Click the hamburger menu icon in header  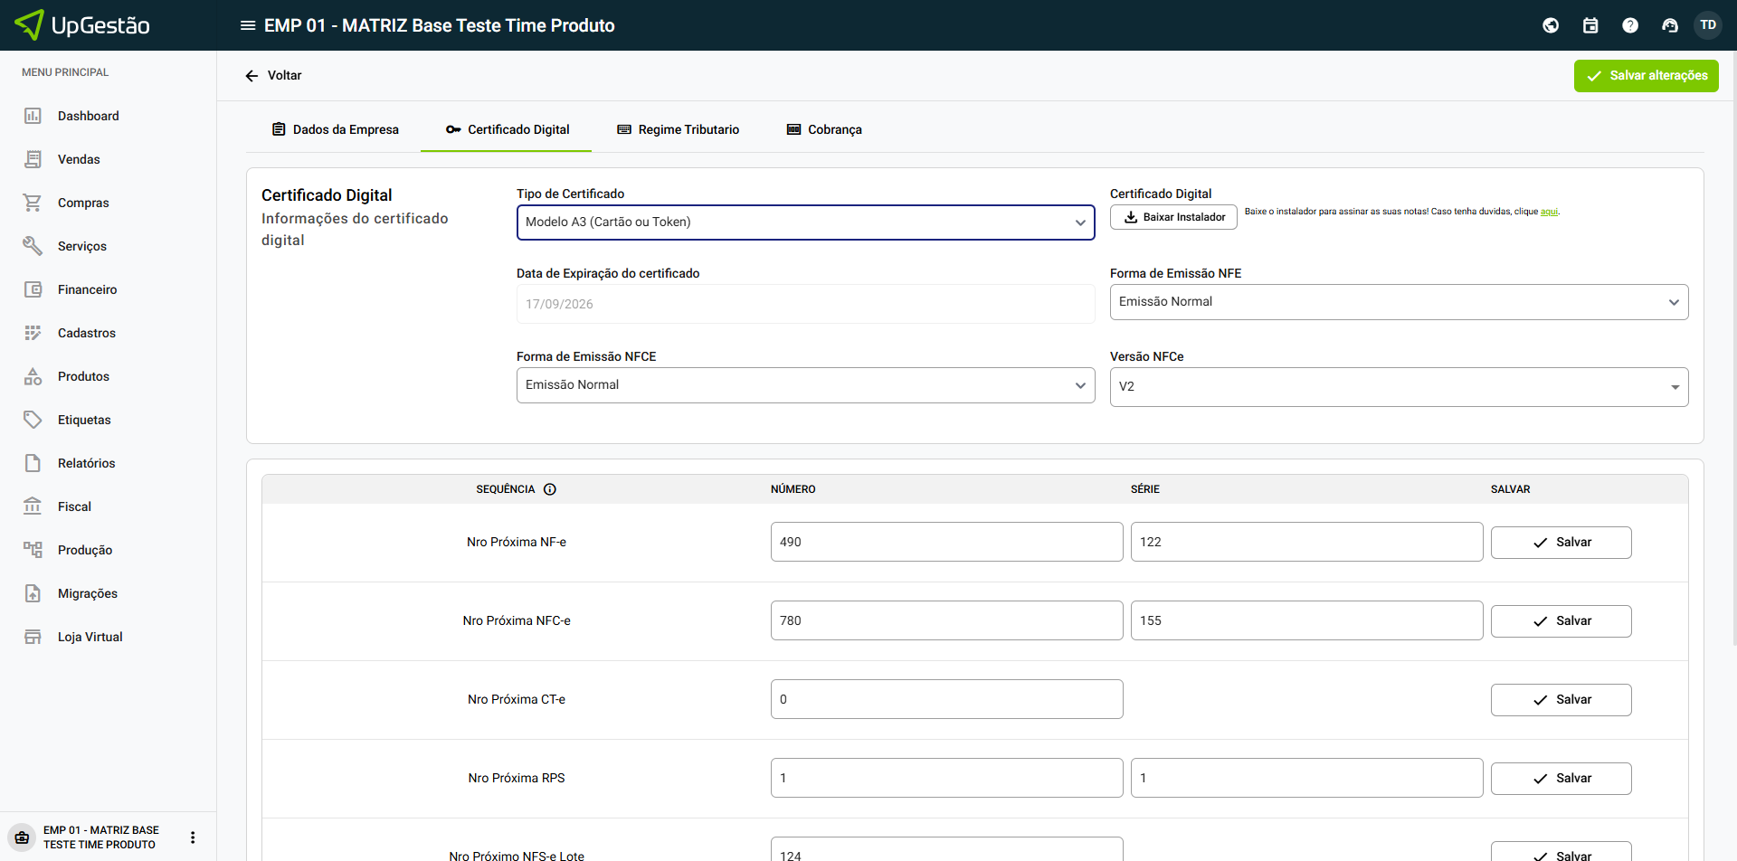(247, 25)
